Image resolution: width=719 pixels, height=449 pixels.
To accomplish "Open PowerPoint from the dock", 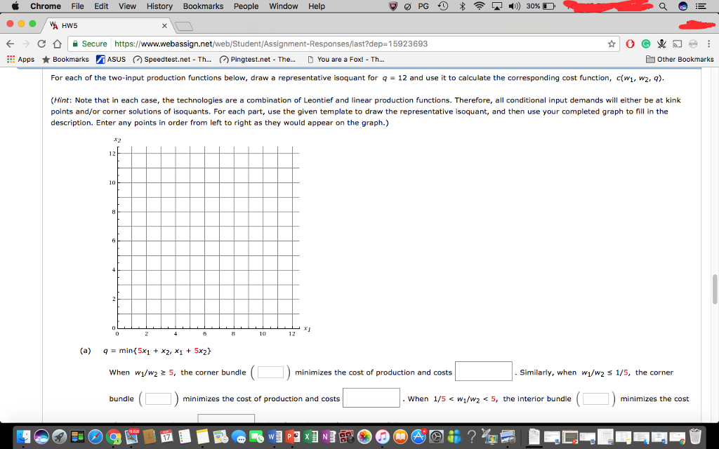I will click(291, 436).
